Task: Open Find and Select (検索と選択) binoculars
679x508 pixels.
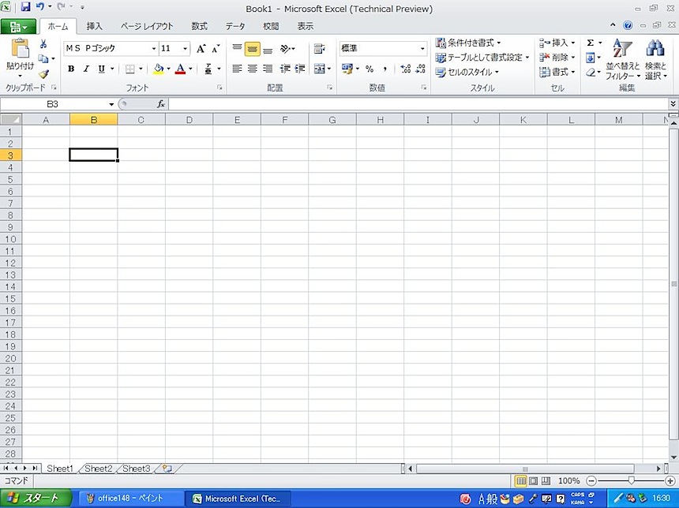Action: pos(655,59)
